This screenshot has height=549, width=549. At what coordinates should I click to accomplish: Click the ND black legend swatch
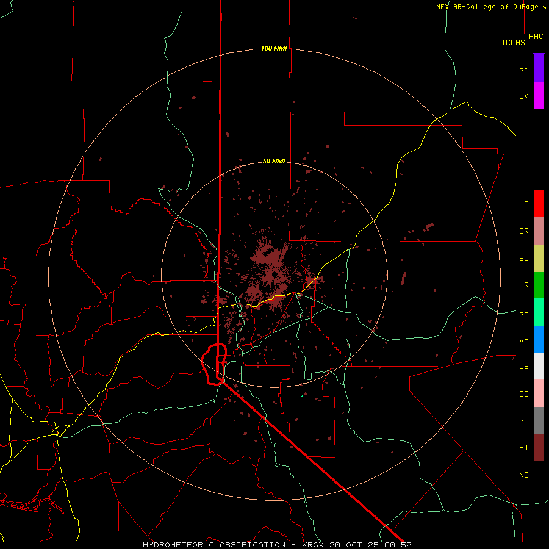pos(539,475)
